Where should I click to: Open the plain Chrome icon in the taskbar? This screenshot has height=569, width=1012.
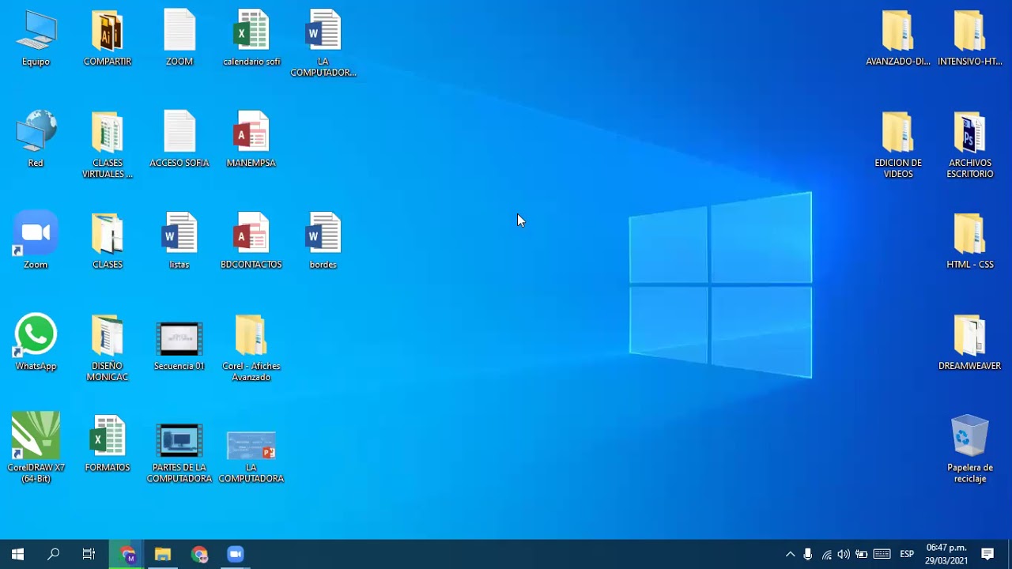[199, 554]
